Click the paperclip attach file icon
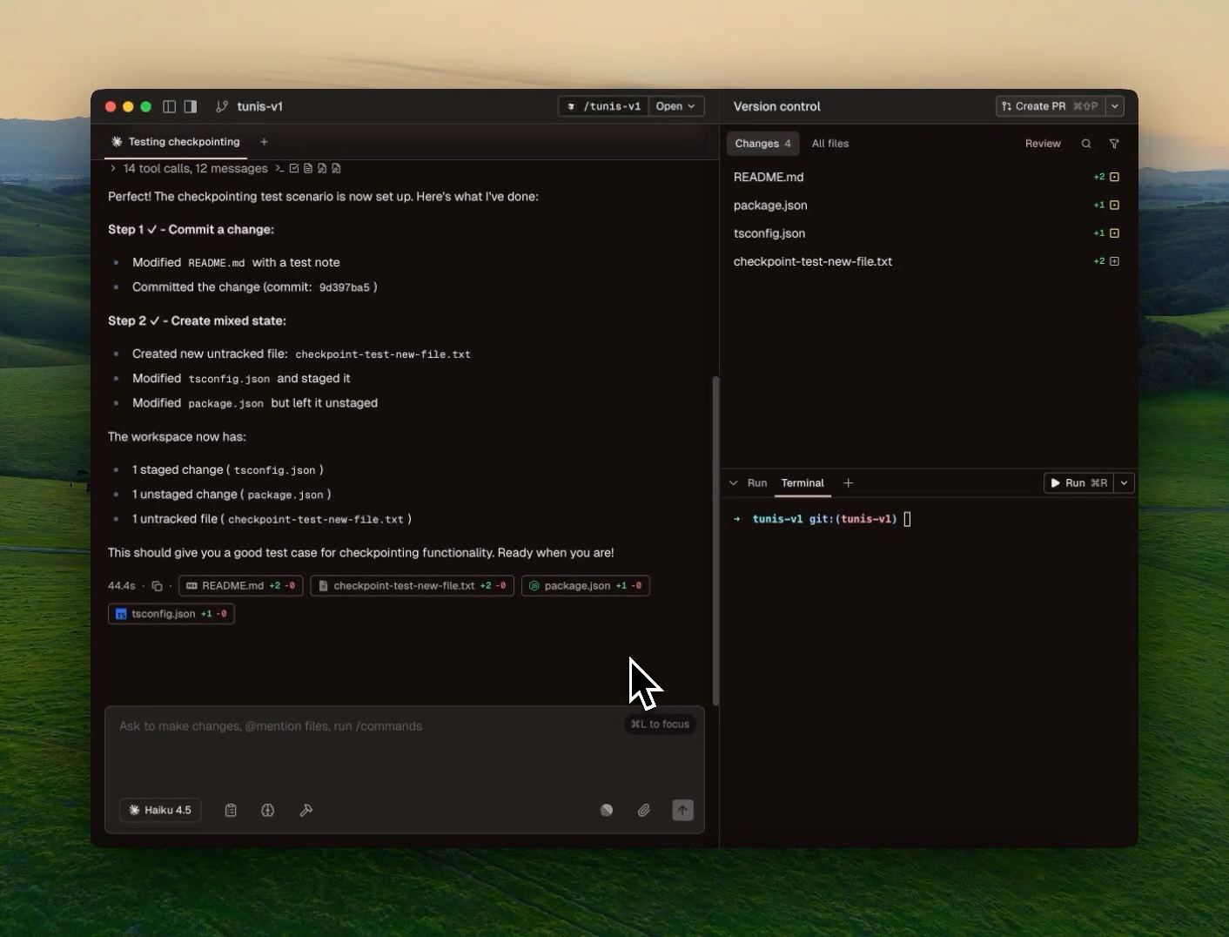 (643, 810)
